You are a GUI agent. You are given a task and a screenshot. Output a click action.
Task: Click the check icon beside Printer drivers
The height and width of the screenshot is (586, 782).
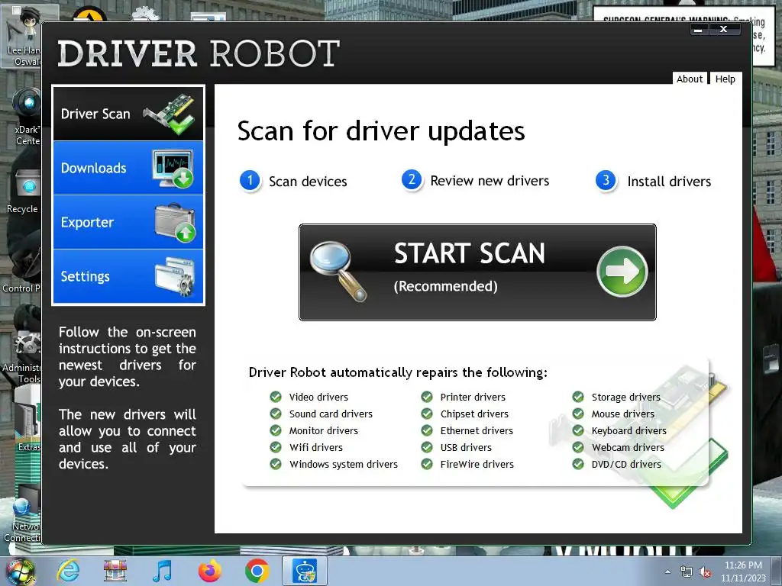pos(427,397)
